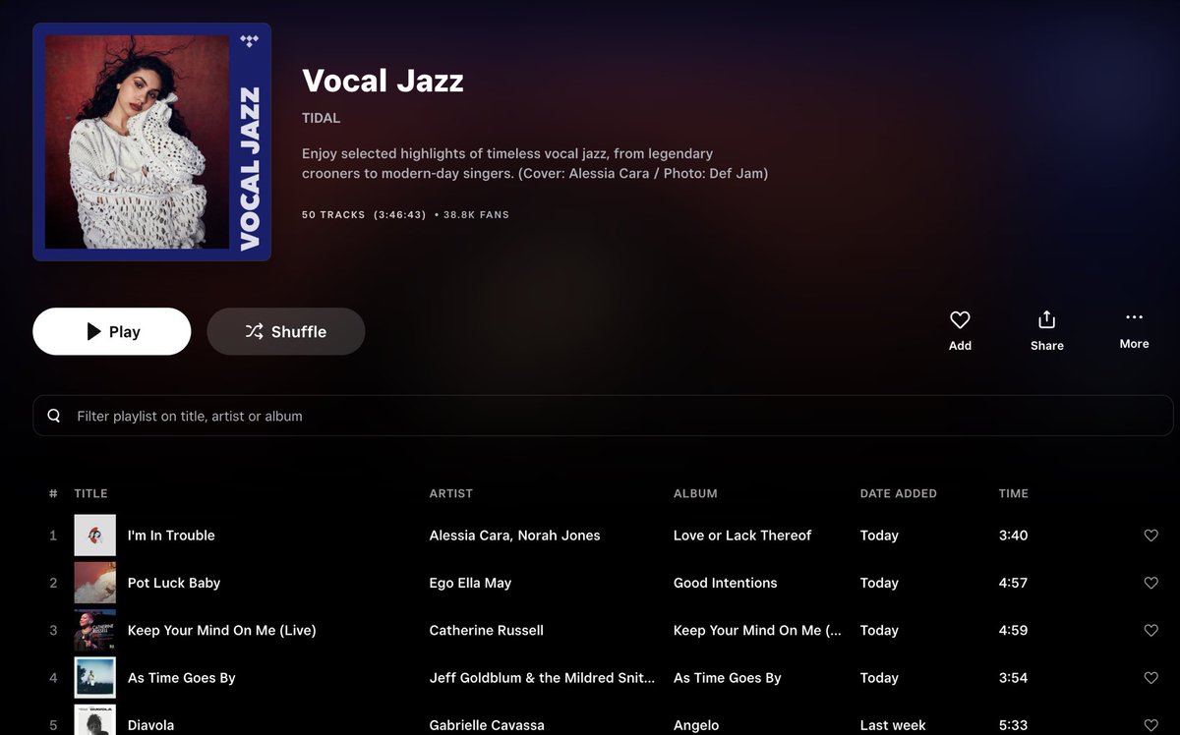
Task: Open artist Gabrielle Cavassa
Action: (x=487, y=725)
